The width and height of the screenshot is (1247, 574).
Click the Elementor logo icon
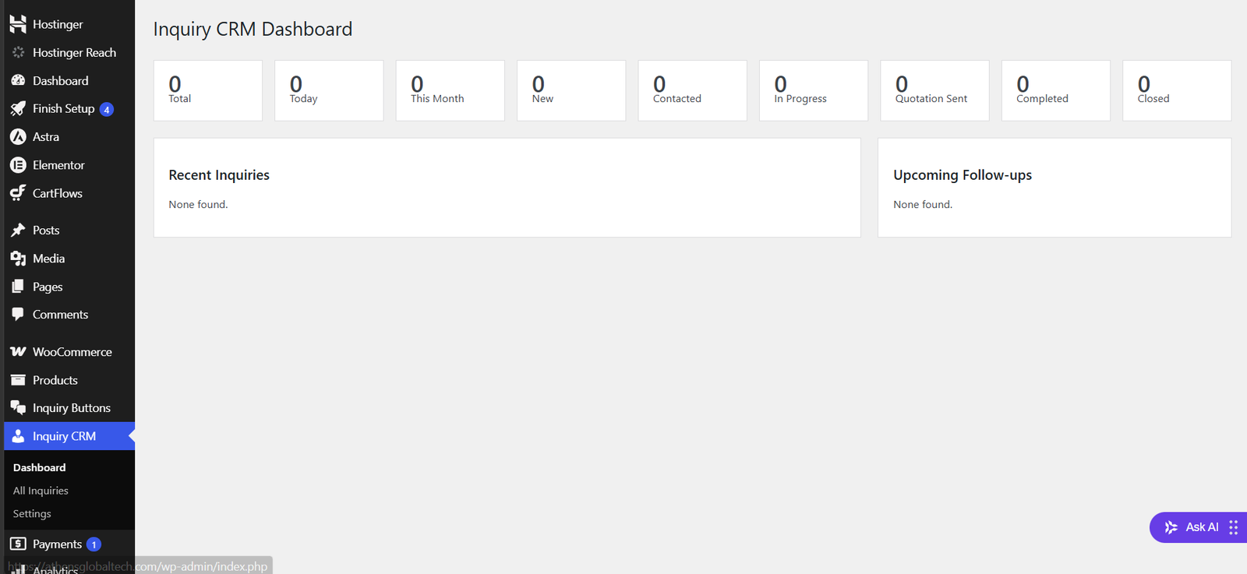pos(18,165)
